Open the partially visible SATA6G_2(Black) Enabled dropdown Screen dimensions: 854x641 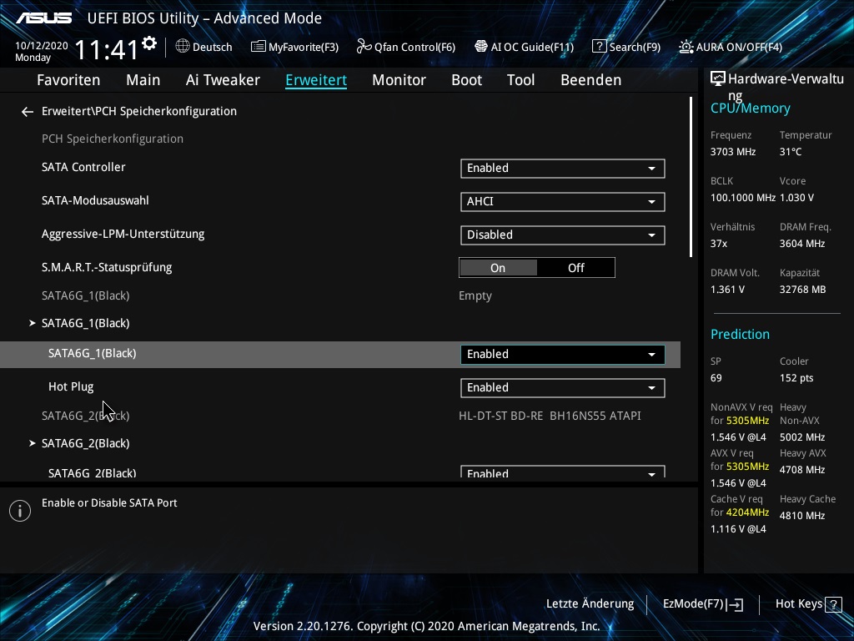click(x=563, y=472)
